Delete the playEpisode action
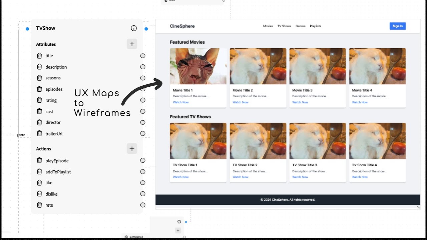 point(39,160)
